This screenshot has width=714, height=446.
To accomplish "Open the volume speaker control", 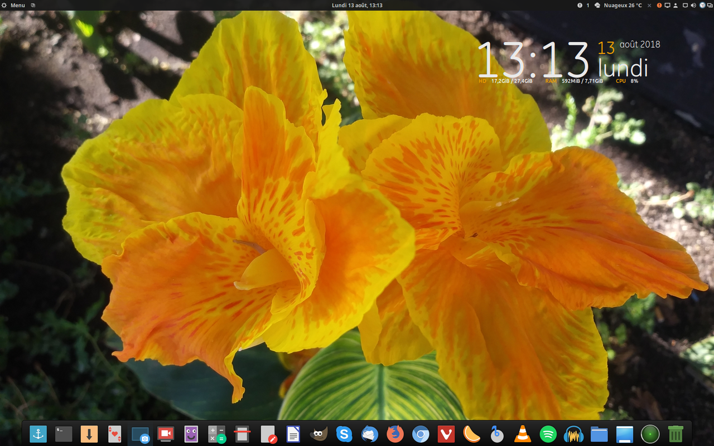I will 693,5.
